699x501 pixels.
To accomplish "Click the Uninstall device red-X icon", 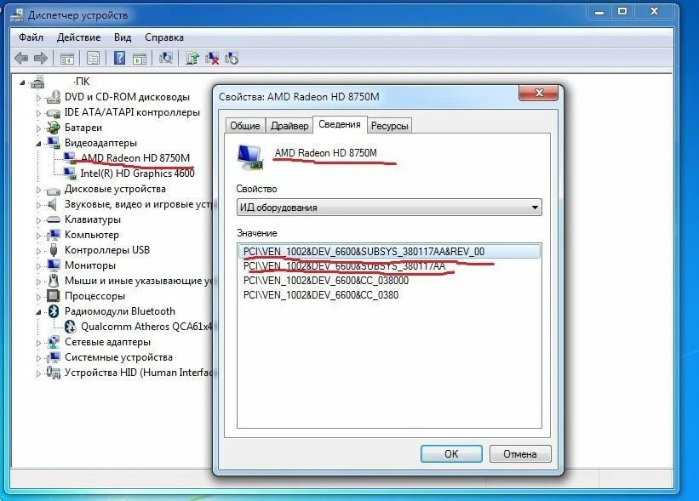I will pos(212,58).
